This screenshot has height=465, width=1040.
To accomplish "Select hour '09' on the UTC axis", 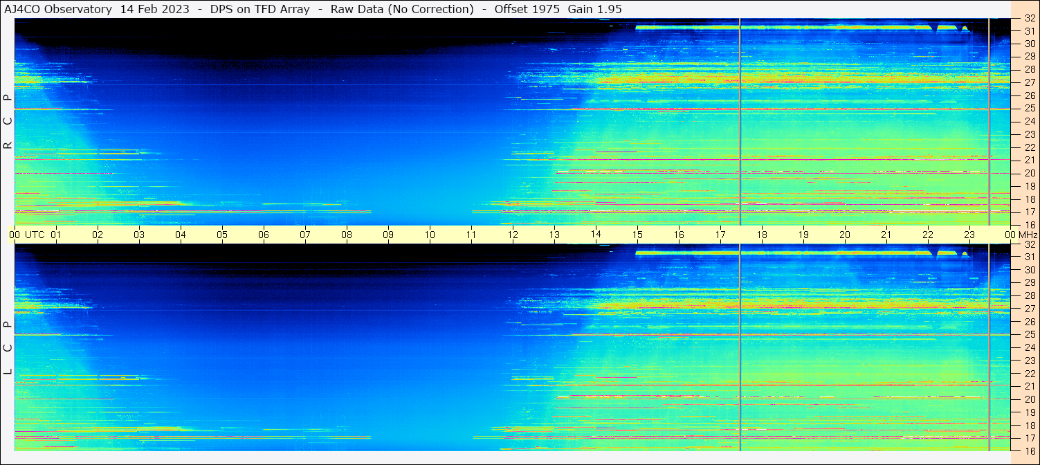I will [x=388, y=235].
